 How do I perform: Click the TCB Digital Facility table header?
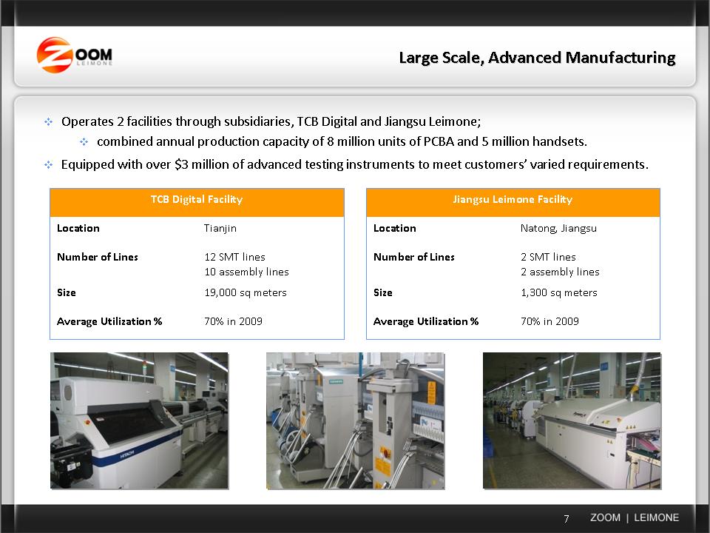[x=197, y=200]
